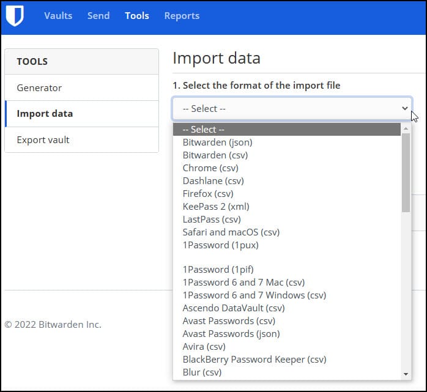Select Import data in sidebar
The height and width of the screenshot is (392, 427).
click(x=82, y=114)
